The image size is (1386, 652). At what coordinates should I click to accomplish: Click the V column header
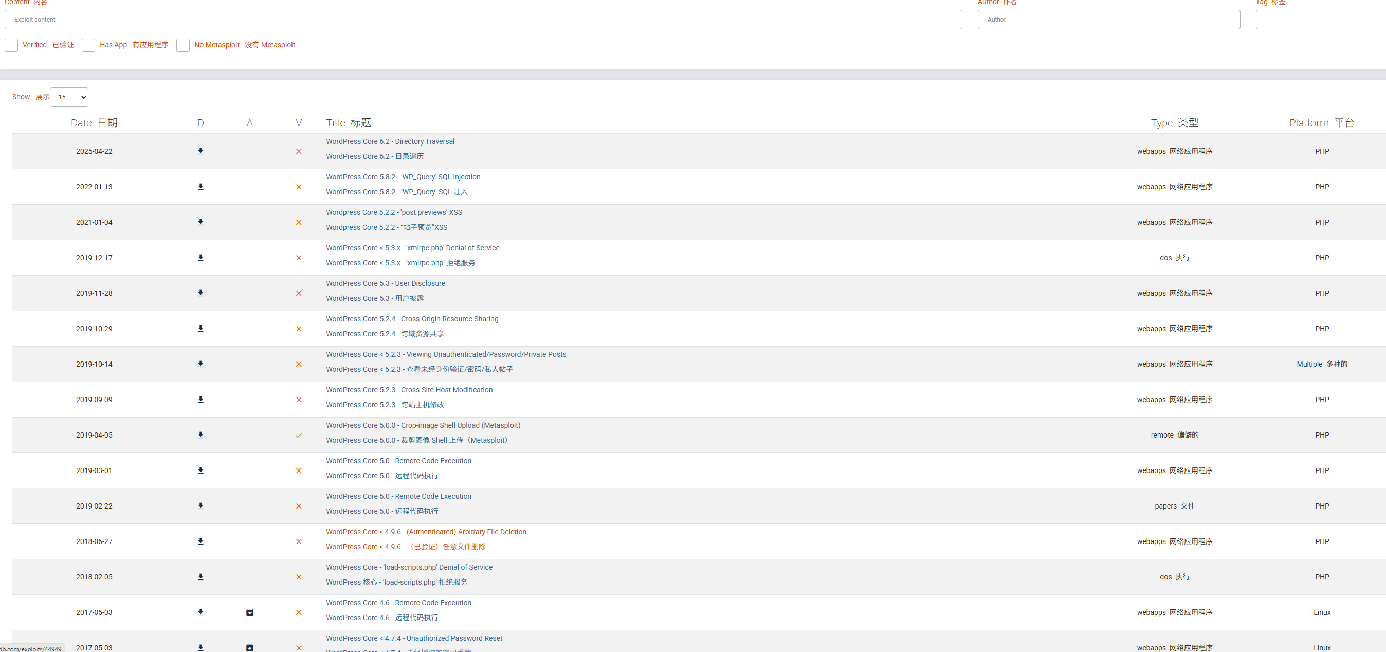[x=299, y=123]
